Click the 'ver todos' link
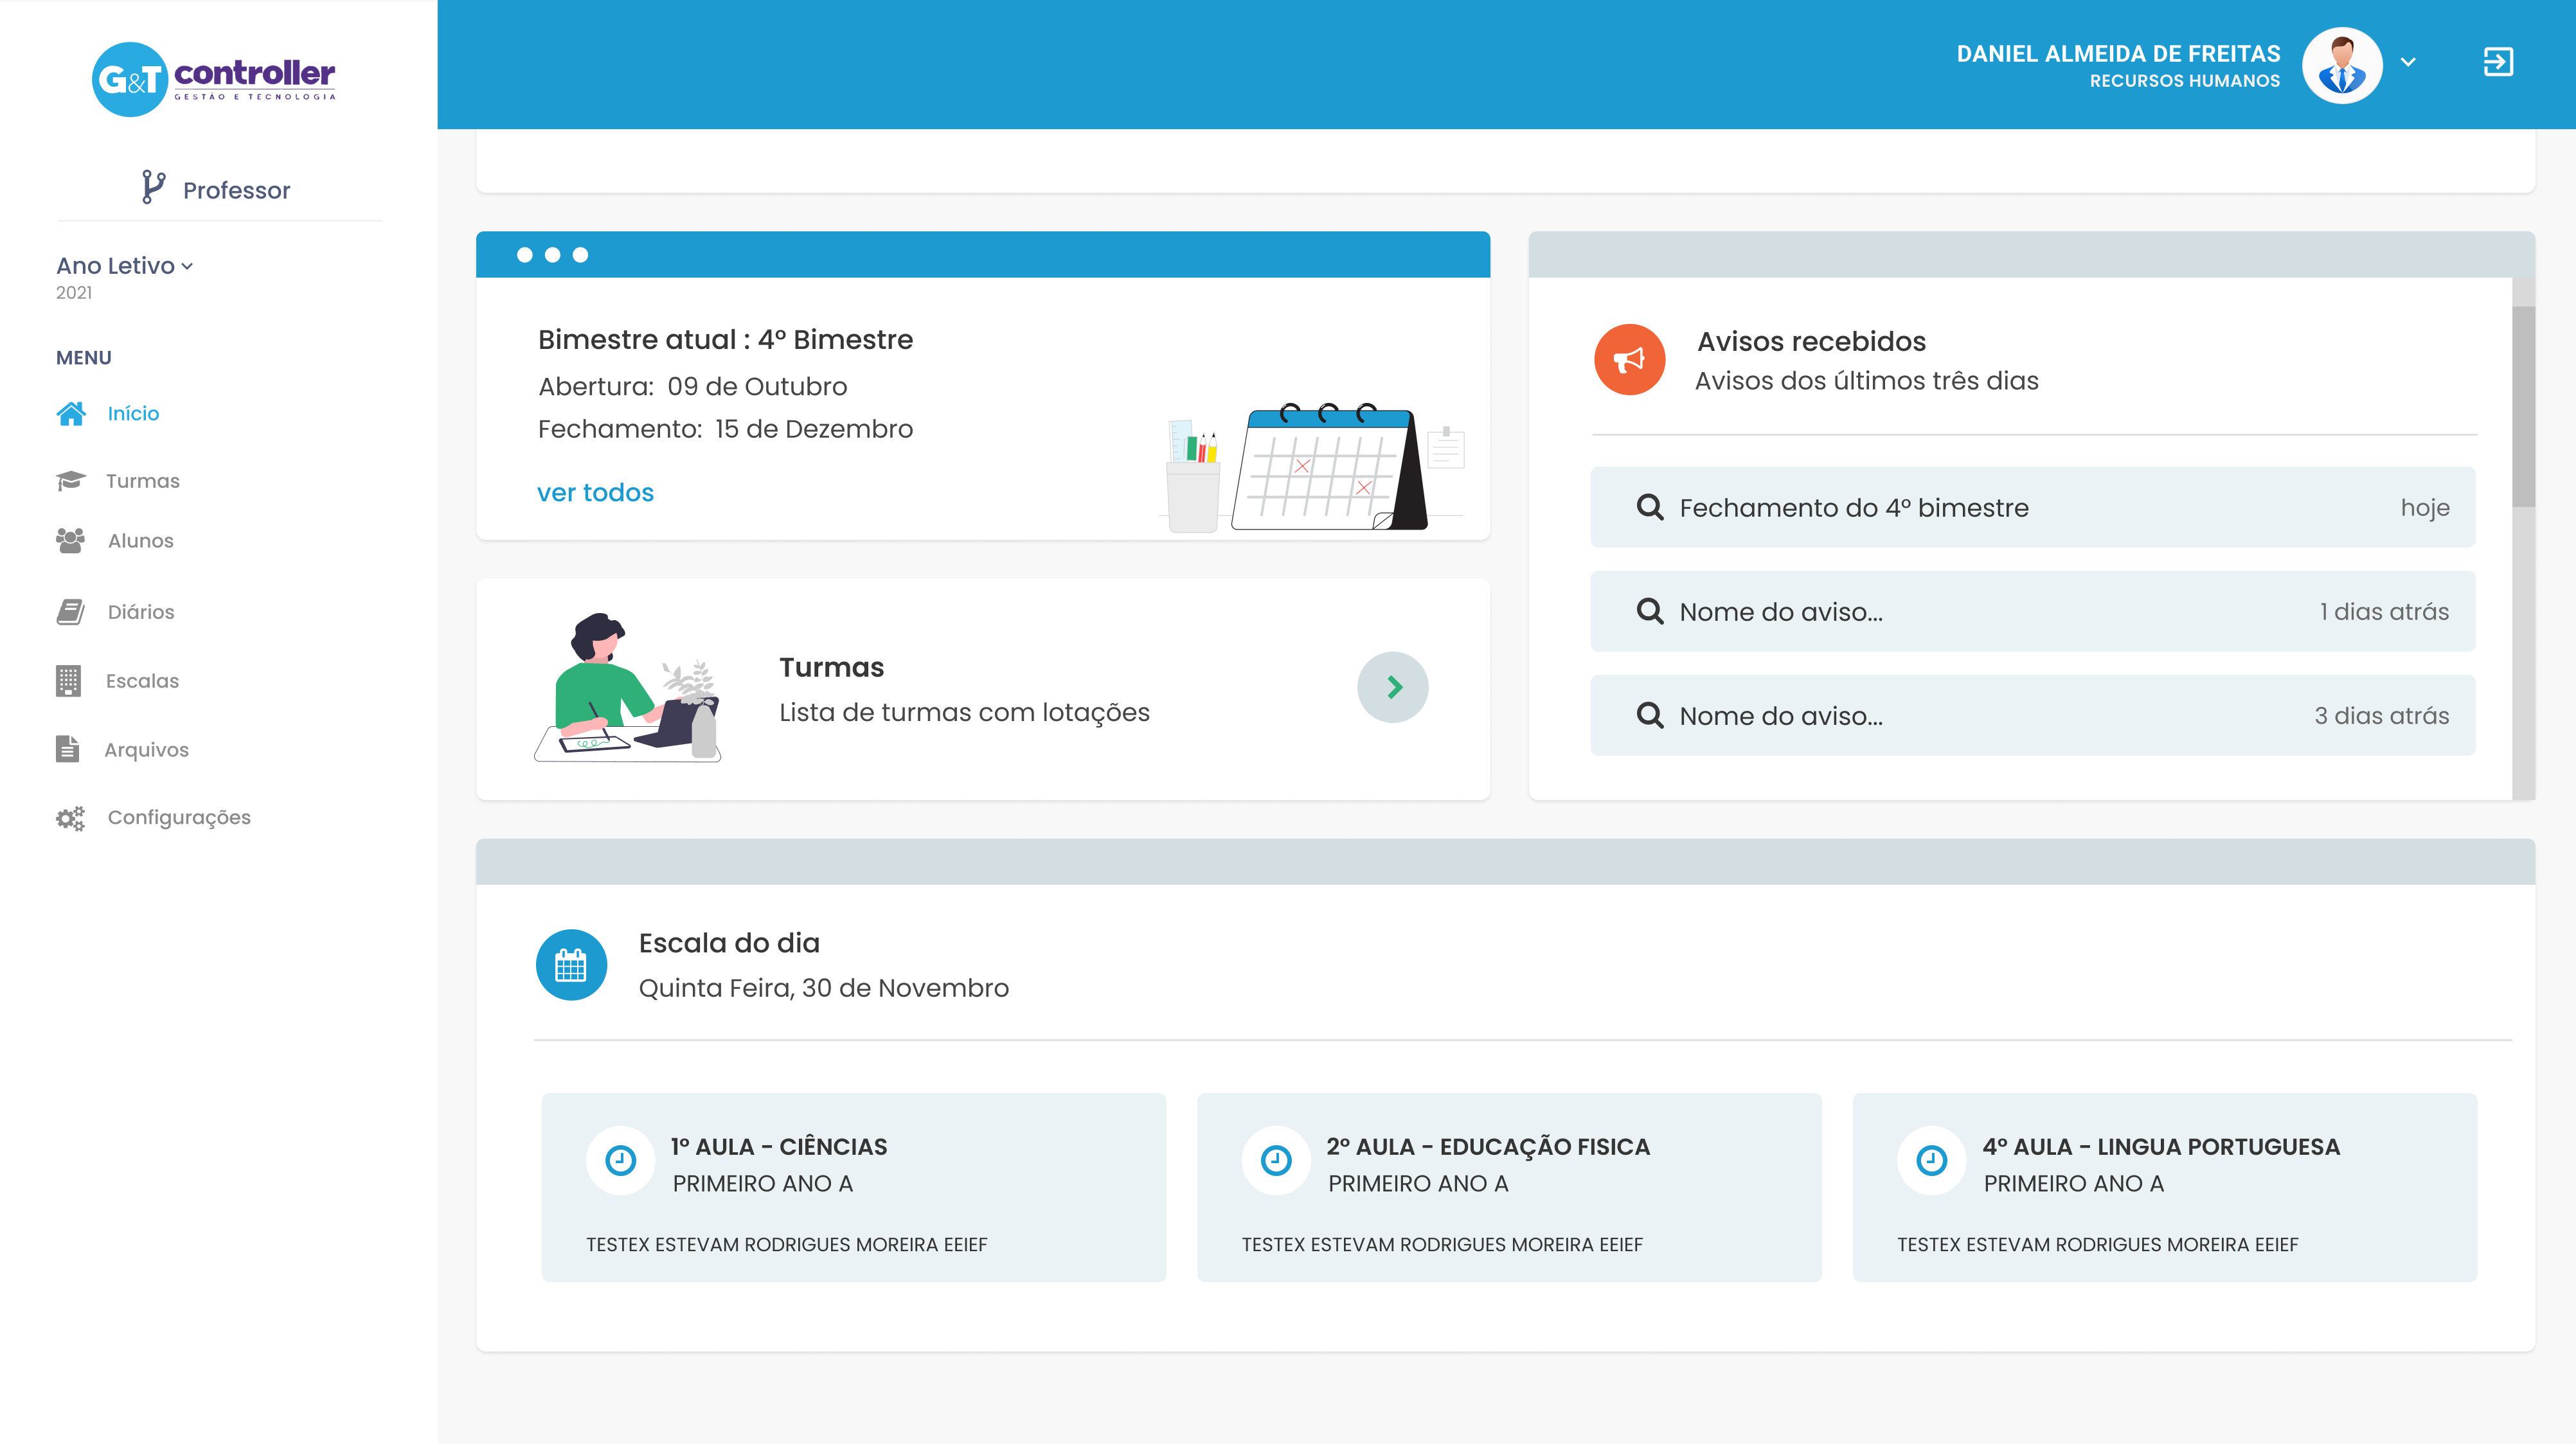This screenshot has height=1444, width=2576. point(595,492)
